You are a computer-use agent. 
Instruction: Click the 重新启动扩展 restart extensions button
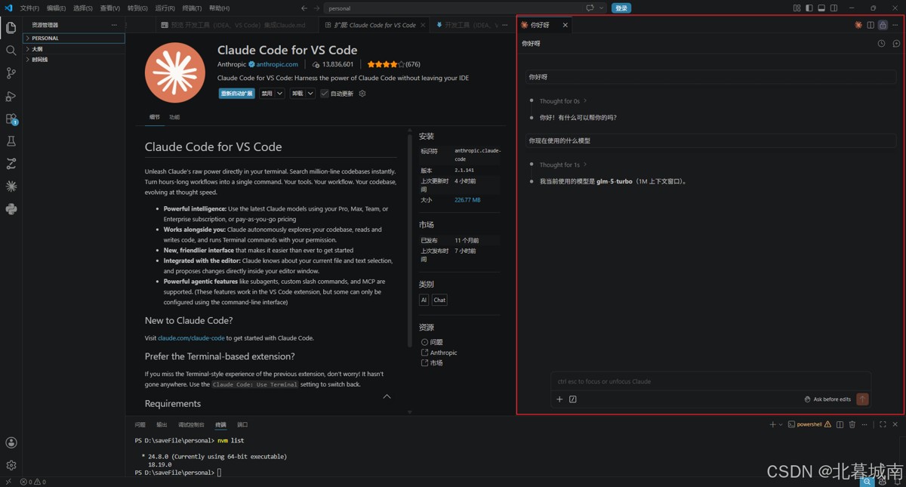pyautogui.click(x=236, y=94)
